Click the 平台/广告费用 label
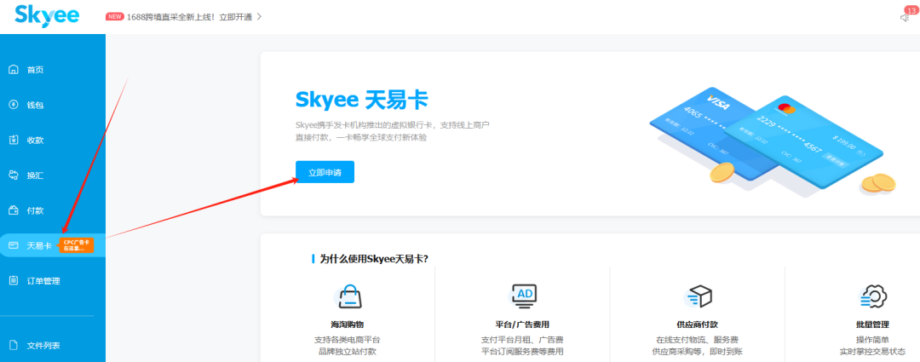 522,325
